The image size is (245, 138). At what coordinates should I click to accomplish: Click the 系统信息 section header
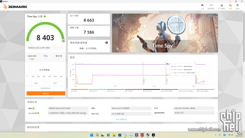coord(32,102)
